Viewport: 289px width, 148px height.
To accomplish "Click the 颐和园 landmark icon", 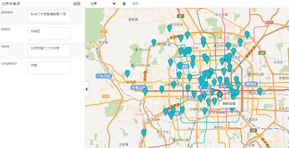I will [169, 44].
